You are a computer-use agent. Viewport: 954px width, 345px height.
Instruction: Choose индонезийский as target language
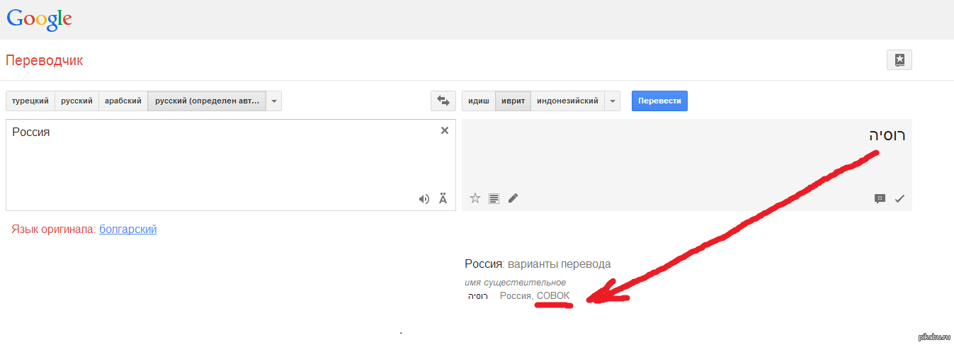567,101
